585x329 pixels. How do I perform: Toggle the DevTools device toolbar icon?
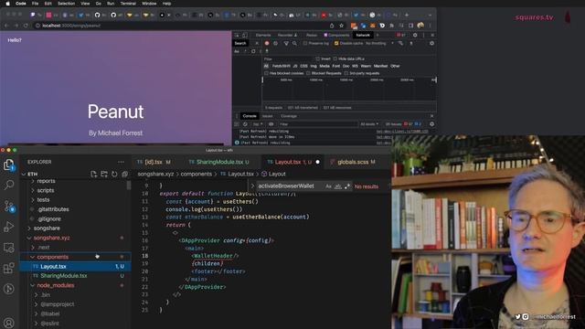(x=245, y=35)
